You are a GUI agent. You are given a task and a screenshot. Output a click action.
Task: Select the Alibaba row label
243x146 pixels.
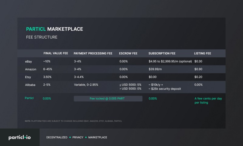tap(30, 85)
